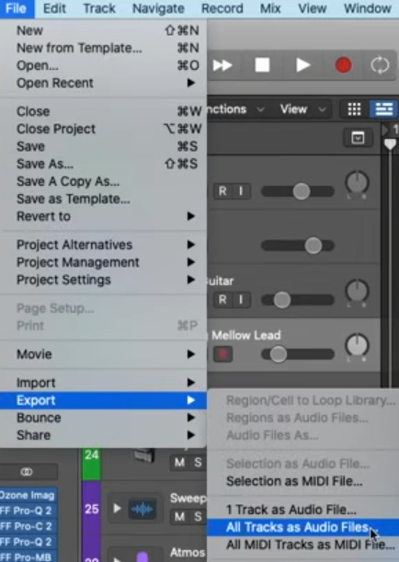
Task: Mute the Sweep track 25
Action: click(x=179, y=517)
